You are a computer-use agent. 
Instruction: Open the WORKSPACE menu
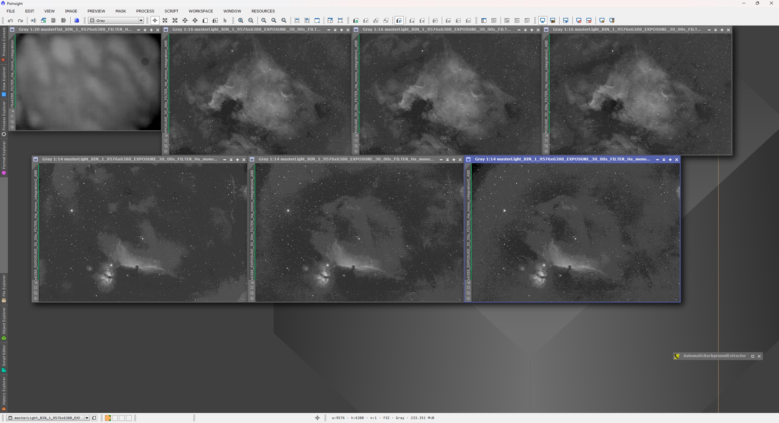point(201,11)
